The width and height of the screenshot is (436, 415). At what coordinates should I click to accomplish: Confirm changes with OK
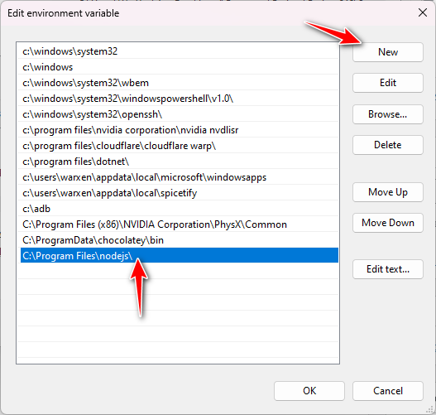pyautogui.click(x=309, y=391)
